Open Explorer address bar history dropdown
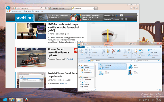The image size is (164, 102). pos(132,61)
